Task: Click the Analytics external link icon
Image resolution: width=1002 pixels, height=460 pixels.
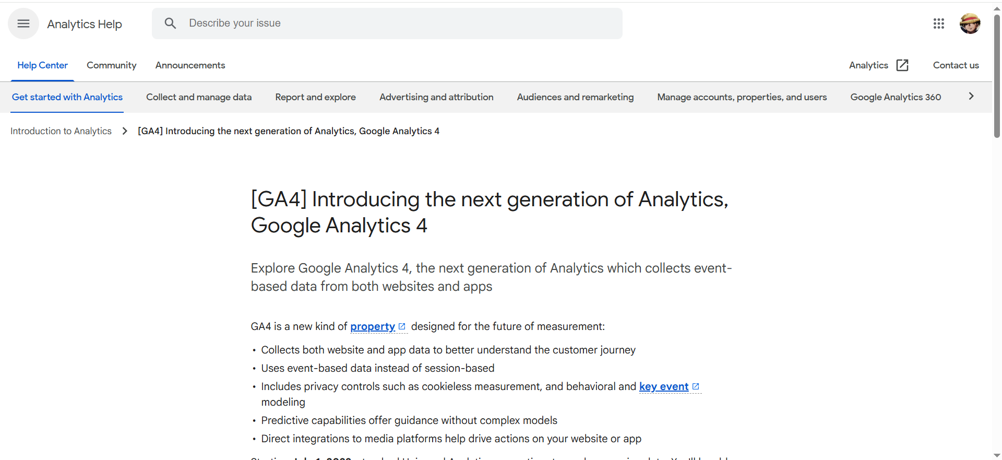Action: pos(902,65)
